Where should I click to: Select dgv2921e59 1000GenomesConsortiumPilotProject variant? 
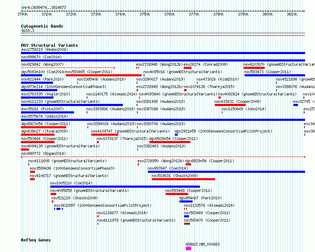pyautogui.click(x=223, y=131)
